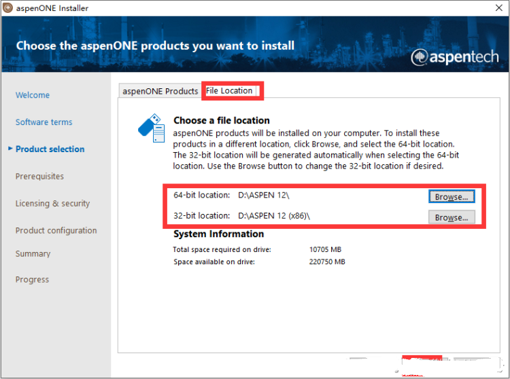Browse for the 32-bit location

coord(452,217)
